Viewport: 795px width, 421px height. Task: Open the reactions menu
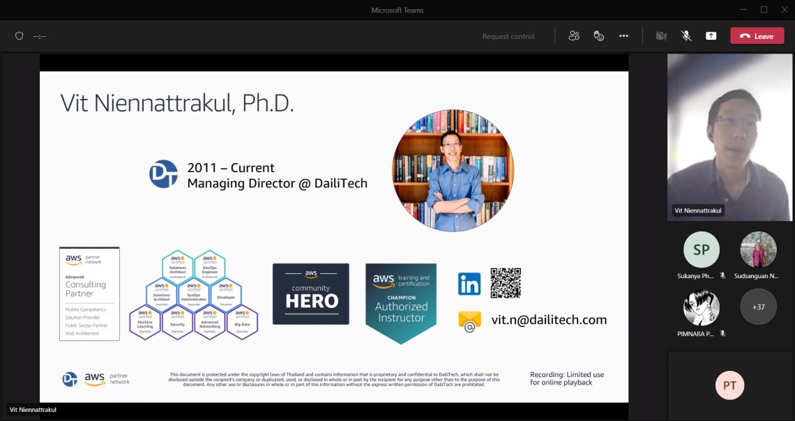click(598, 36)
